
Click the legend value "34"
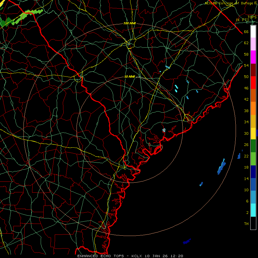[x=246, y=122]
